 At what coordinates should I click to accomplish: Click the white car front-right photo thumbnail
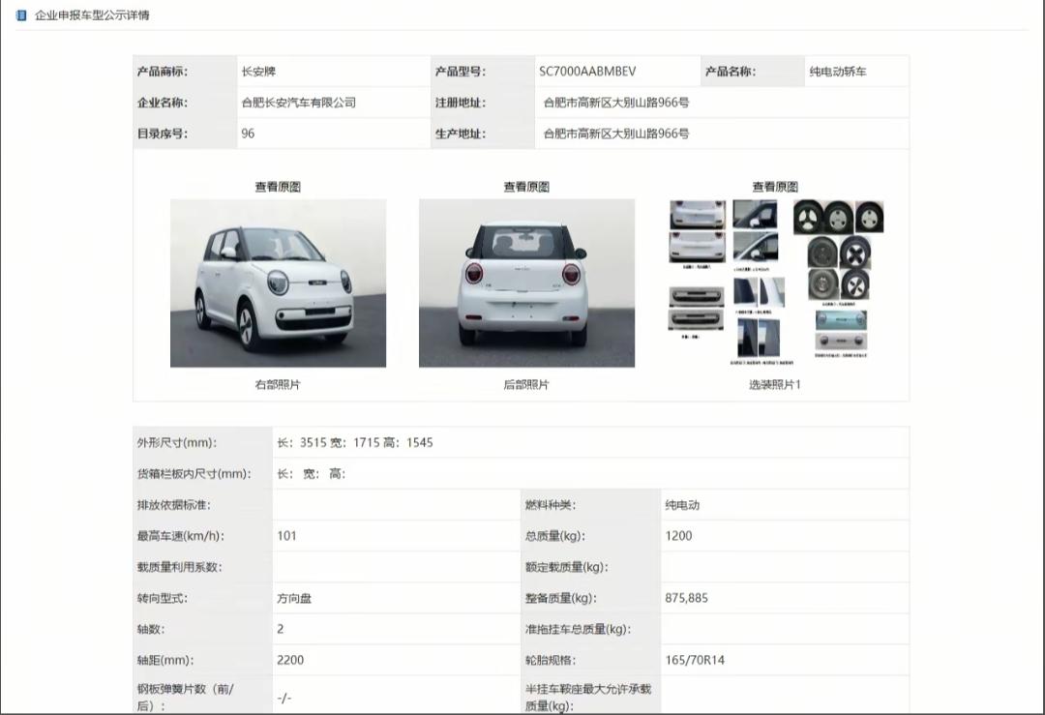pyautogui.click(x=278, y=283)
